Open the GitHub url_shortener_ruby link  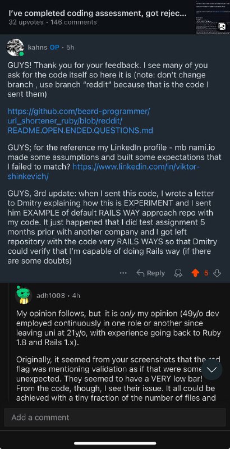point(80,121)
